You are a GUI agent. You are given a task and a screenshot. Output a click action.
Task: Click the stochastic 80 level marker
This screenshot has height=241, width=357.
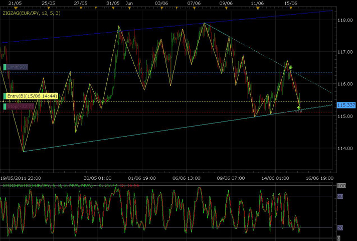click(x=339, y=197)
